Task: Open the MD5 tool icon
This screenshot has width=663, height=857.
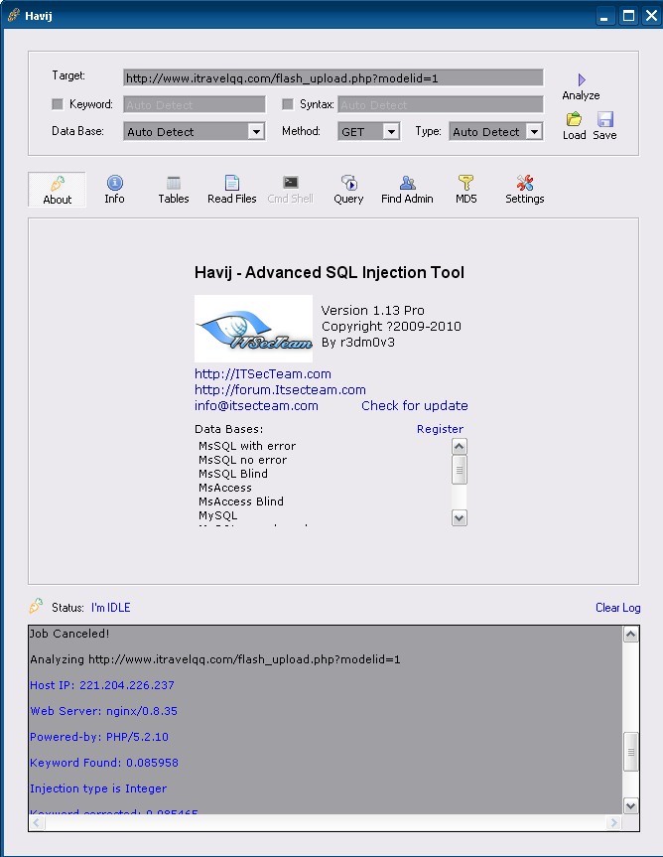Action: (465, 183)
